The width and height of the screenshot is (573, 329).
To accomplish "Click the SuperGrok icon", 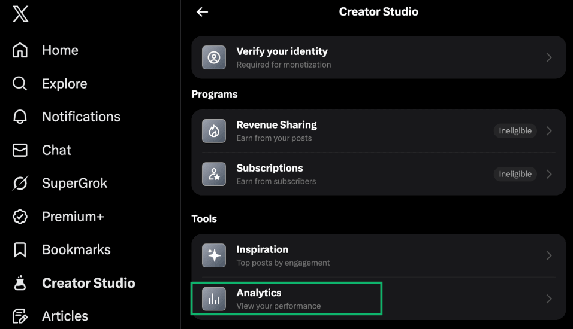I will click(x=20, y=183).
